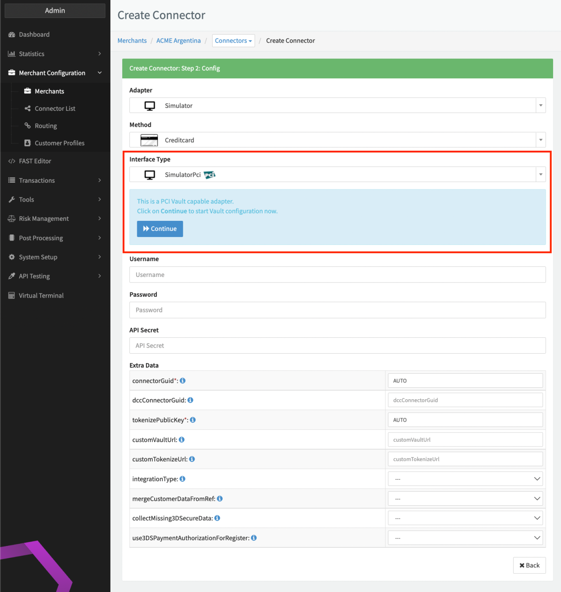This screenshot has width=561, height=592.
Task: Click info icon next to customVaultUrl
Action: [181, 440]
